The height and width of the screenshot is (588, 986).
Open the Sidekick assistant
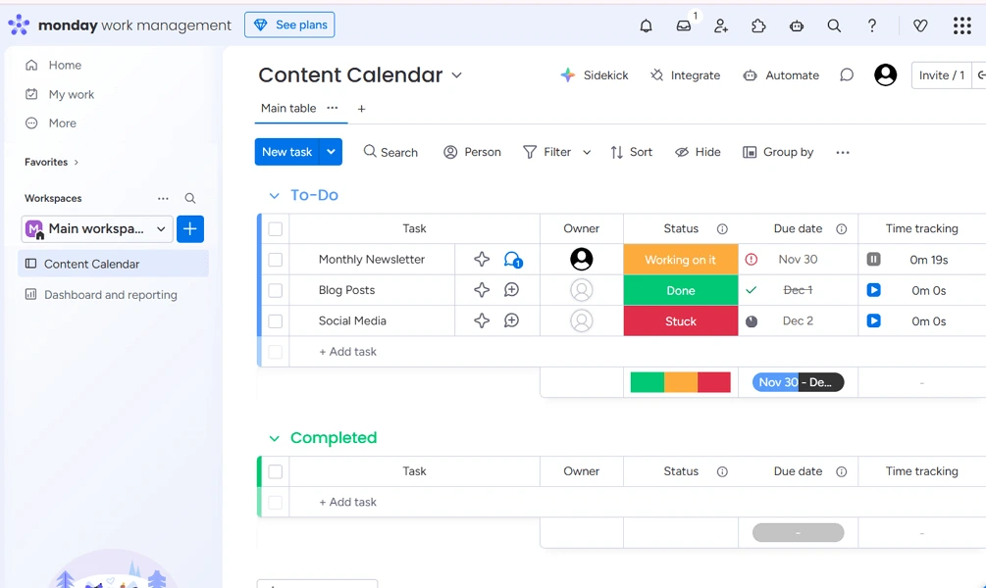click(x=595, y=75)
